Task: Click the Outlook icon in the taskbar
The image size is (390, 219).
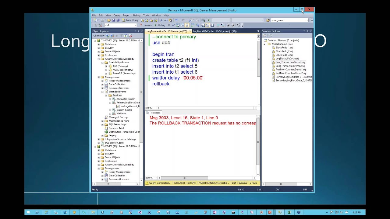Action: click(x=65, y=212)
